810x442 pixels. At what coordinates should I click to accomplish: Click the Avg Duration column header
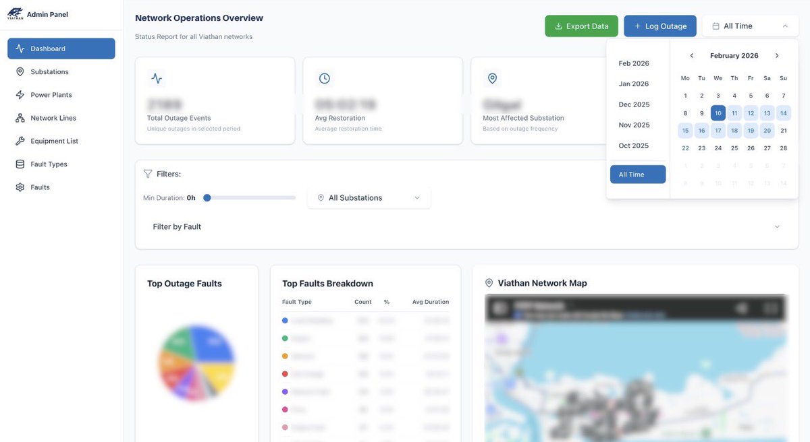tap(431, 302)
